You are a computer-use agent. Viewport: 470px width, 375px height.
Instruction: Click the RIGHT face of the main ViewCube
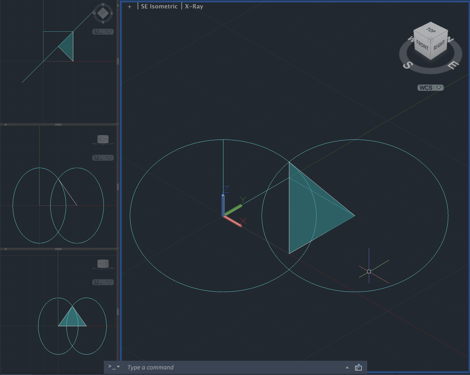[x=439, y=45]
